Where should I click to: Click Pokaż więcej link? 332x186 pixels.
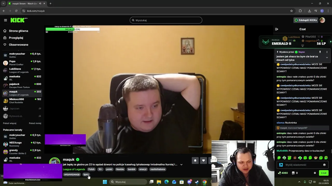[x=10, y=123]
